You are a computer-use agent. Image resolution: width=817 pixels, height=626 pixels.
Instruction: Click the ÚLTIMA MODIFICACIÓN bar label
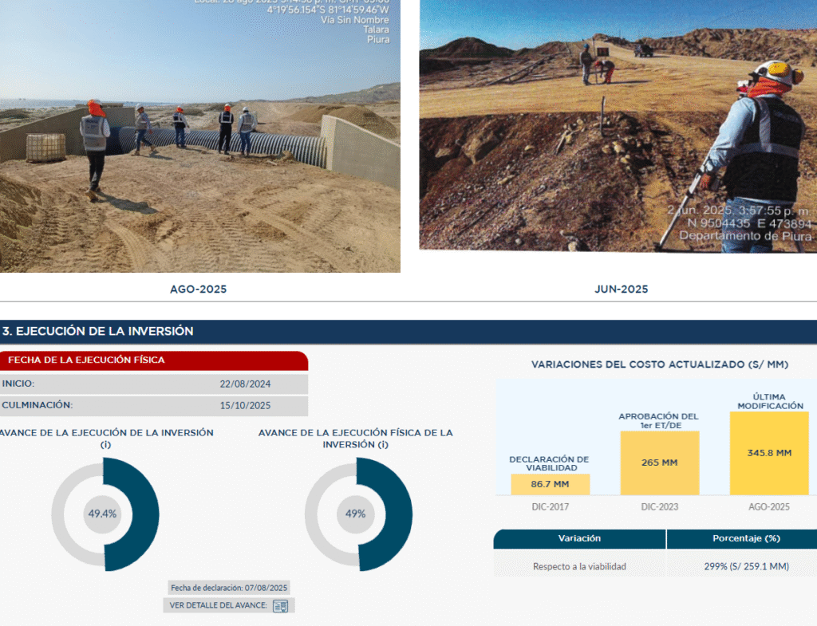click(770, 402)
